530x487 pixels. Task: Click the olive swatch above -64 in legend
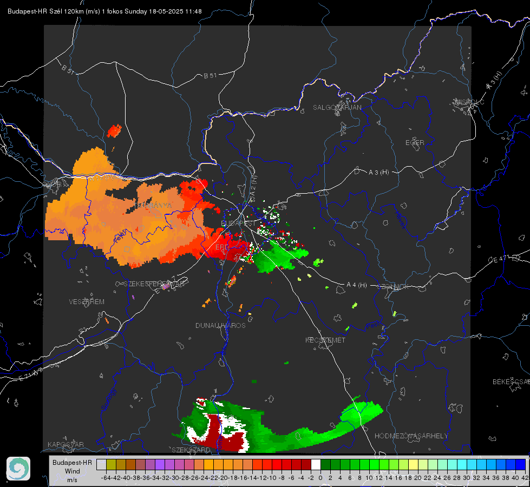coord(111,464)
